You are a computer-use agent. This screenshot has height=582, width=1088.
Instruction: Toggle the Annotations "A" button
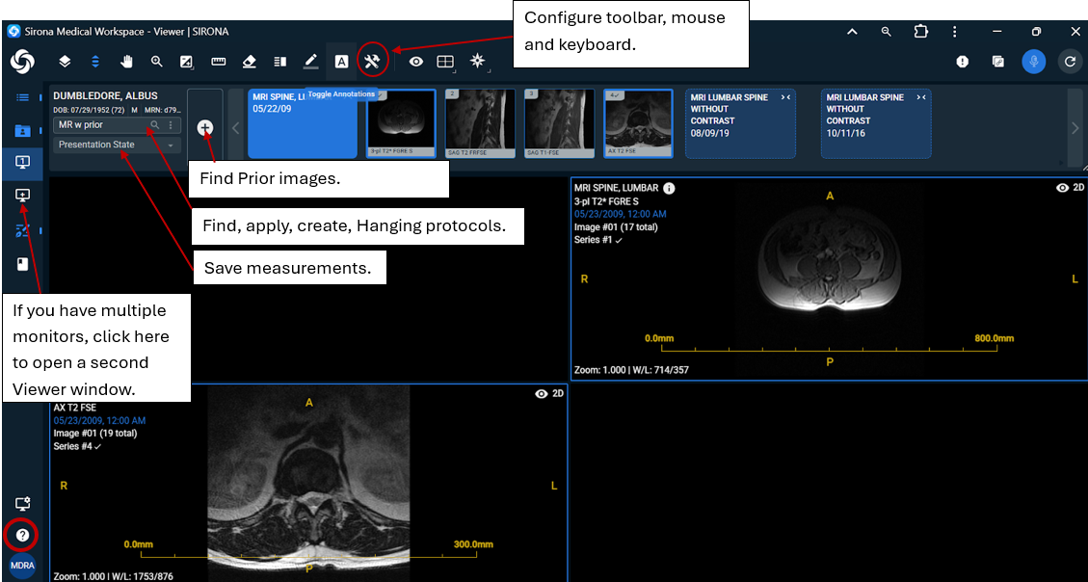click(341, 62)
